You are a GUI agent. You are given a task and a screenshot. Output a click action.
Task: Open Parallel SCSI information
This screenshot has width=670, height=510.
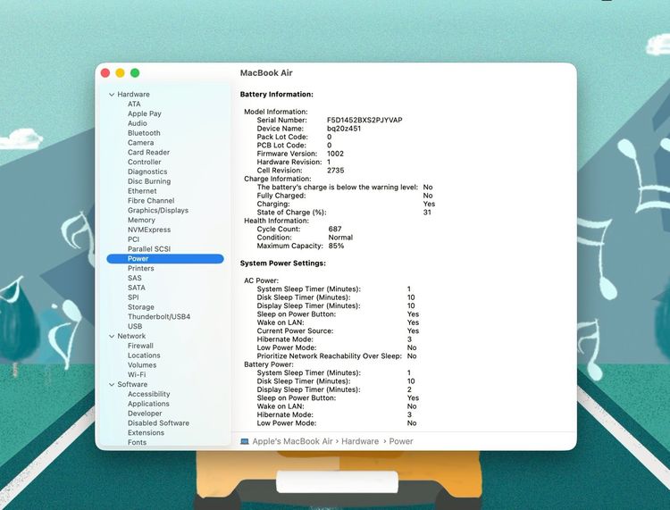(x=148, y=248)
